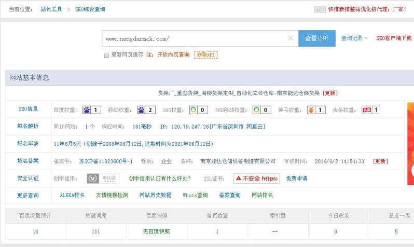Click 更新 next to site title
414x247 pixels.
(x=330, y=93)
